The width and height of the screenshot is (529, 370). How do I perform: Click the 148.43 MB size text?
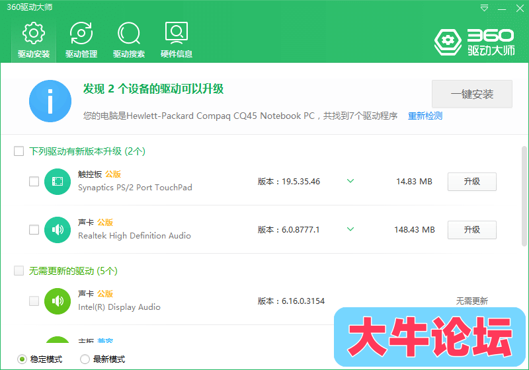415,230
